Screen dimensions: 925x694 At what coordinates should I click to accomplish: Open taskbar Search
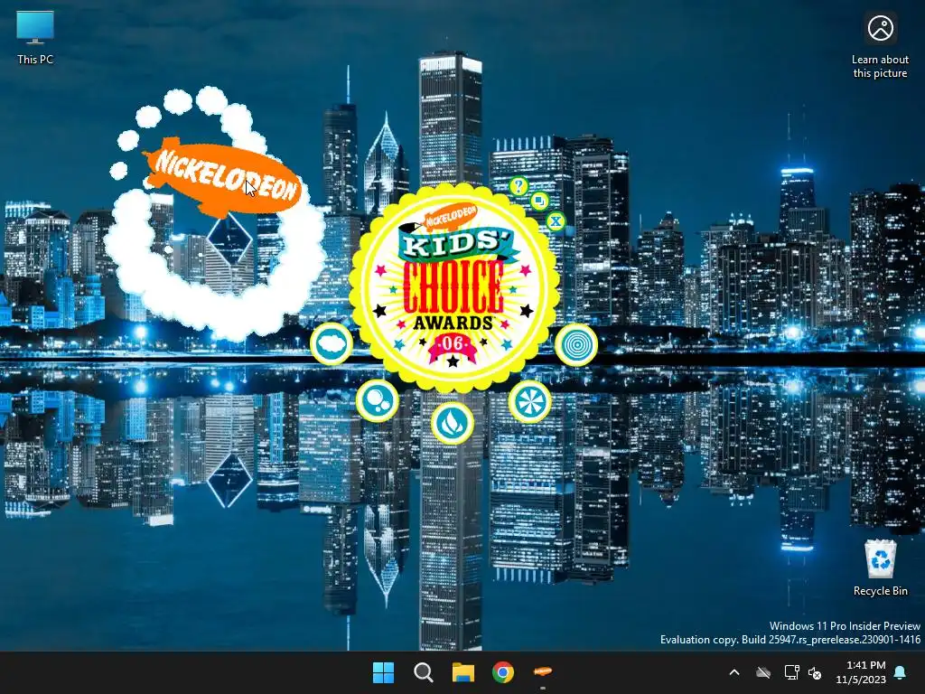[423, 672]
